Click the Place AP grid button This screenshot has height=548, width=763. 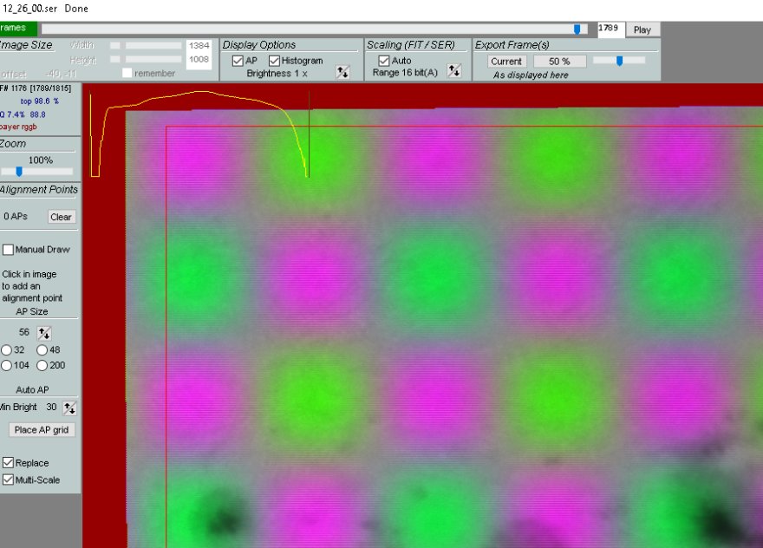[42, 430]
